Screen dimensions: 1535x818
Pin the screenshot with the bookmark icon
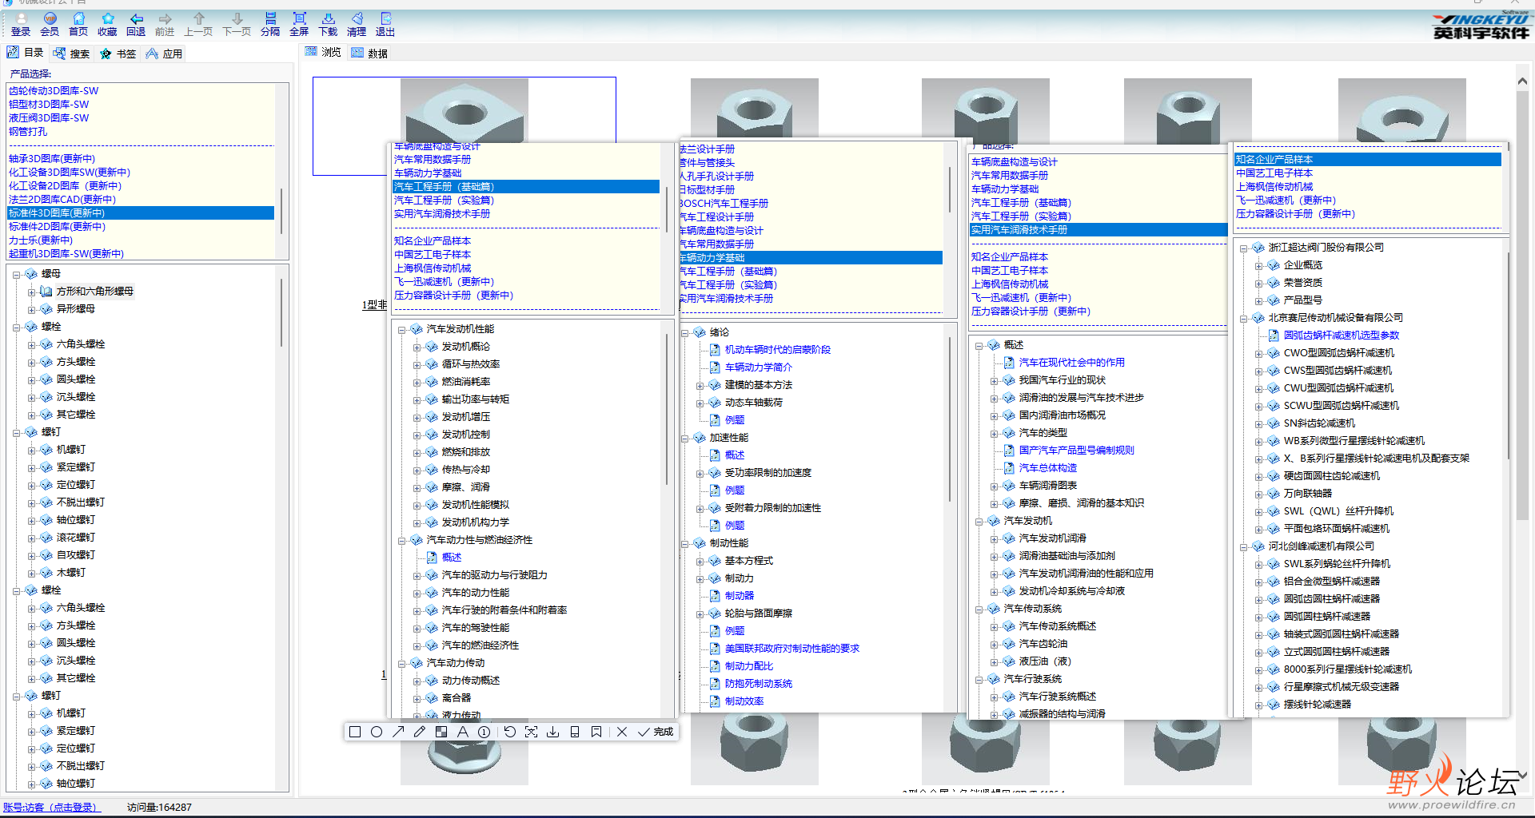(596, 732)
